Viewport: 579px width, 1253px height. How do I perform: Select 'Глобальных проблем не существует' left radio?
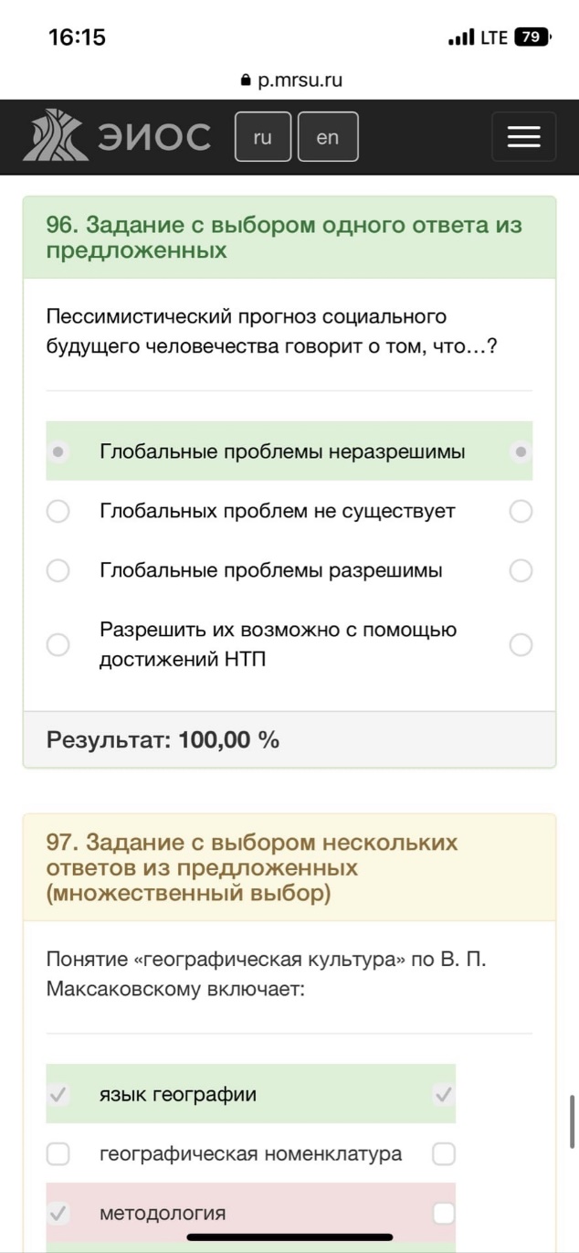tap(58, 511)
